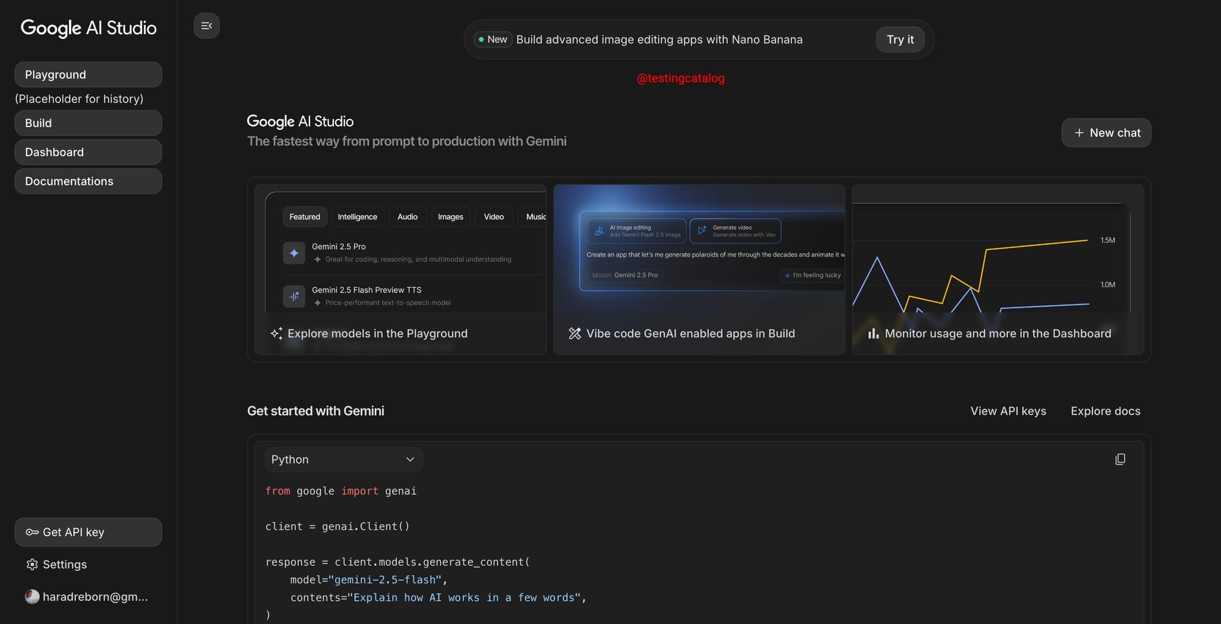The width and height of the screenshot is (1221, 624).
Task: Select the Featured filter chip
Action: 304,216
